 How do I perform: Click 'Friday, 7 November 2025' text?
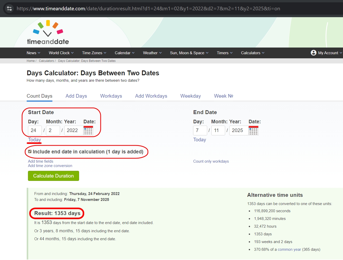pos(87,200)
